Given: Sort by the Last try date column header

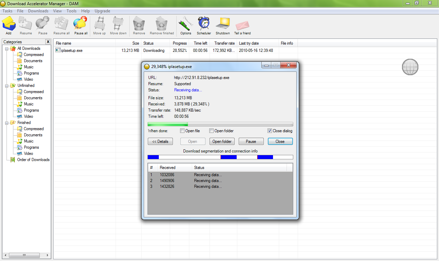Looking at the screenshot, I should pos(258,43).
